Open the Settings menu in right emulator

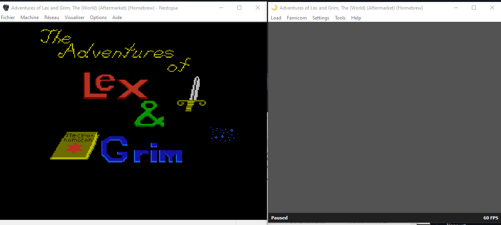point(320,18)
